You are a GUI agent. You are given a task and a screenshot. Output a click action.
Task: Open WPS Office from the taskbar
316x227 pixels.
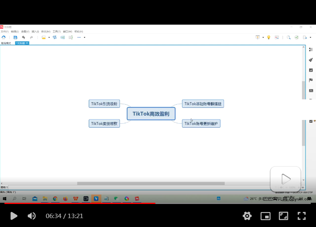click(75, 199)
